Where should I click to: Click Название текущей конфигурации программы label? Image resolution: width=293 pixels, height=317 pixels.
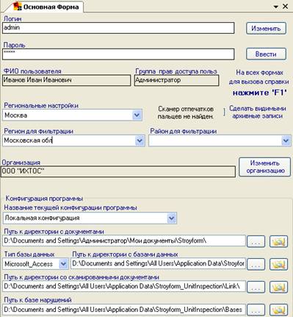(70, 207)
